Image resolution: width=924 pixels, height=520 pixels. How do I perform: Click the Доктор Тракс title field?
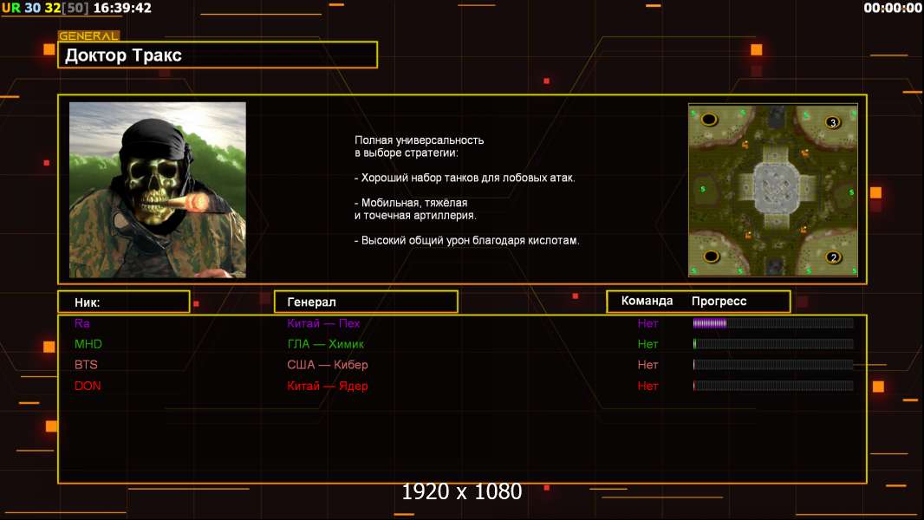(x=218, y=55)
